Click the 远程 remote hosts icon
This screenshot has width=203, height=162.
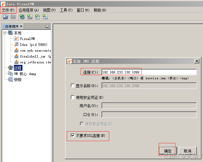10,68
